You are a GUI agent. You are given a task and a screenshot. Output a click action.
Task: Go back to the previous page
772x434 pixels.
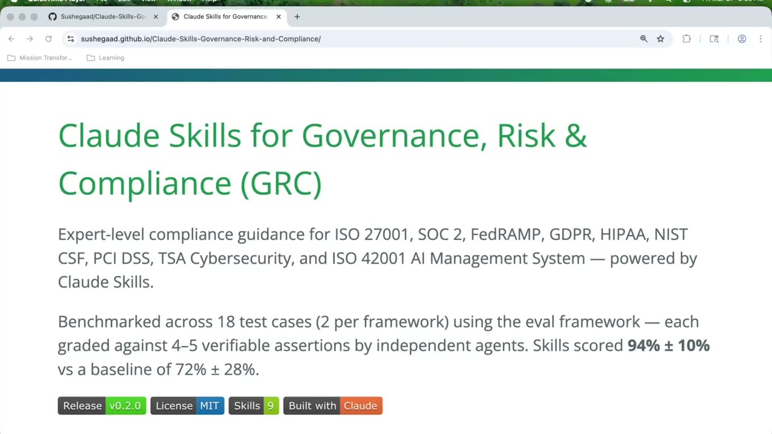click(x=11, y=39)
